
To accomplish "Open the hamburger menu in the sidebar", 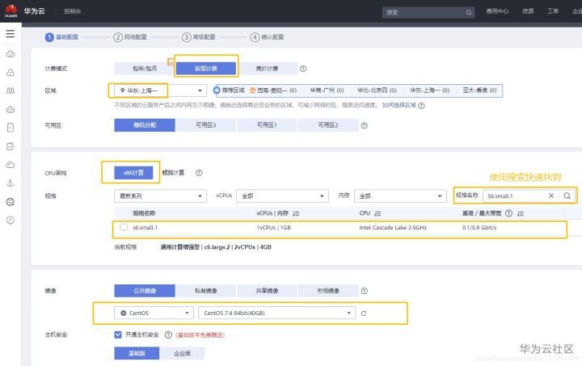I will coord(11,34).
